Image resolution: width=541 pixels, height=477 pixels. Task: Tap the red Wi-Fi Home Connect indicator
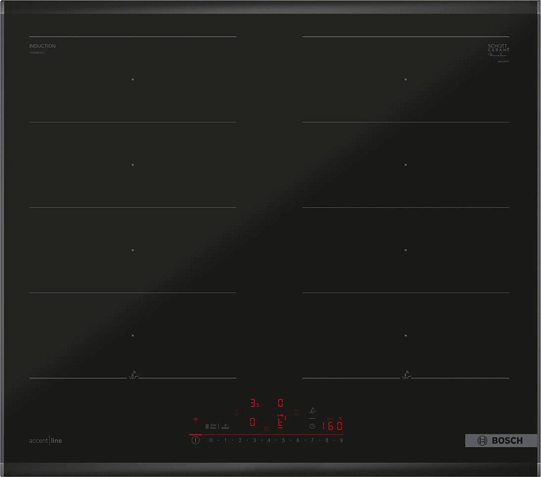196,420
